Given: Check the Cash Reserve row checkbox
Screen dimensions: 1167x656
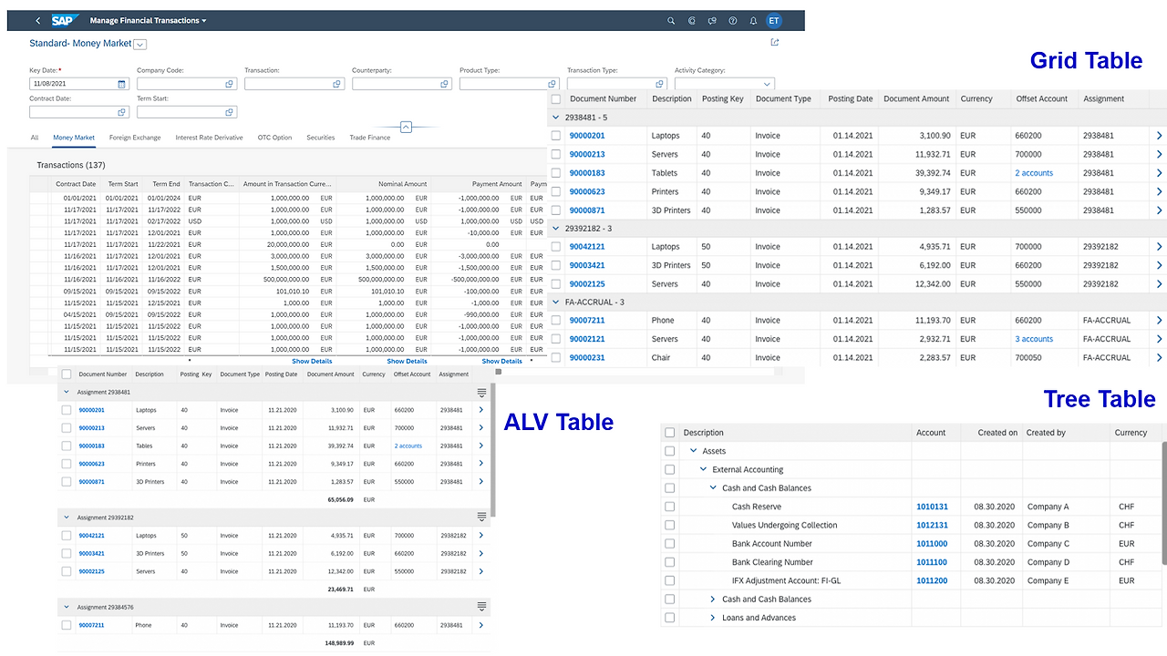Looking at the screenshot, I should 670,507.
